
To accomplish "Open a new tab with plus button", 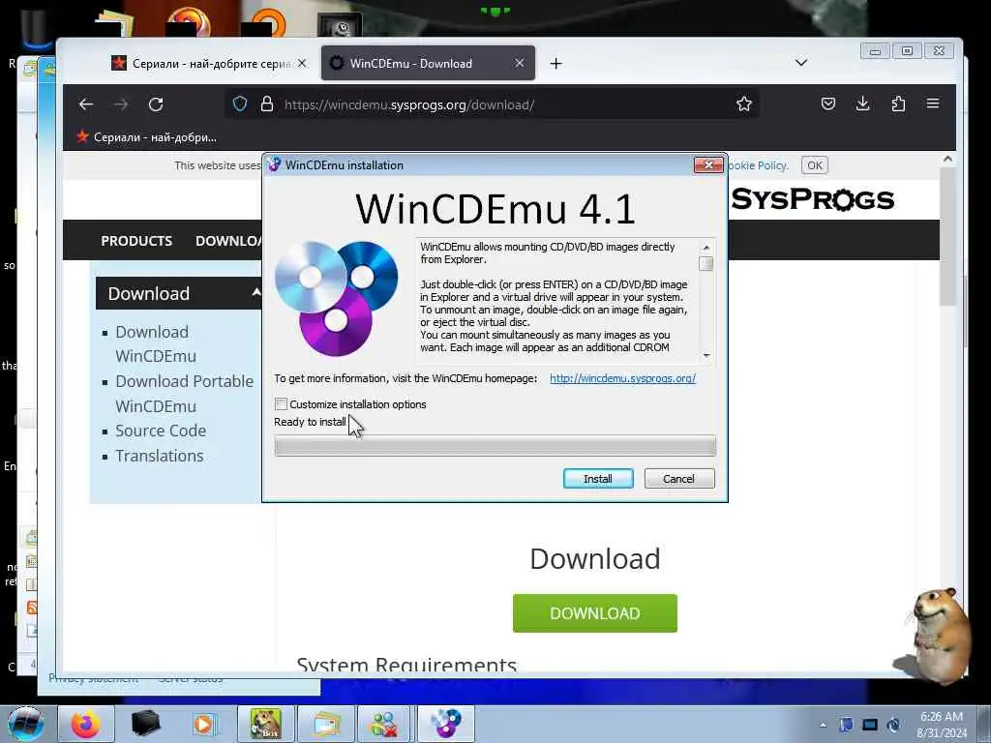I will click(556, 63).
